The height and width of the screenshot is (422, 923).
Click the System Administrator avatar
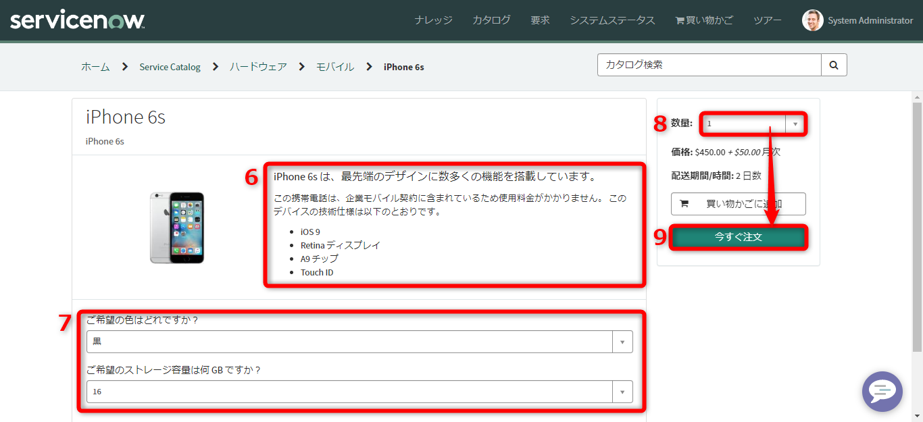[x=812, y=20]
